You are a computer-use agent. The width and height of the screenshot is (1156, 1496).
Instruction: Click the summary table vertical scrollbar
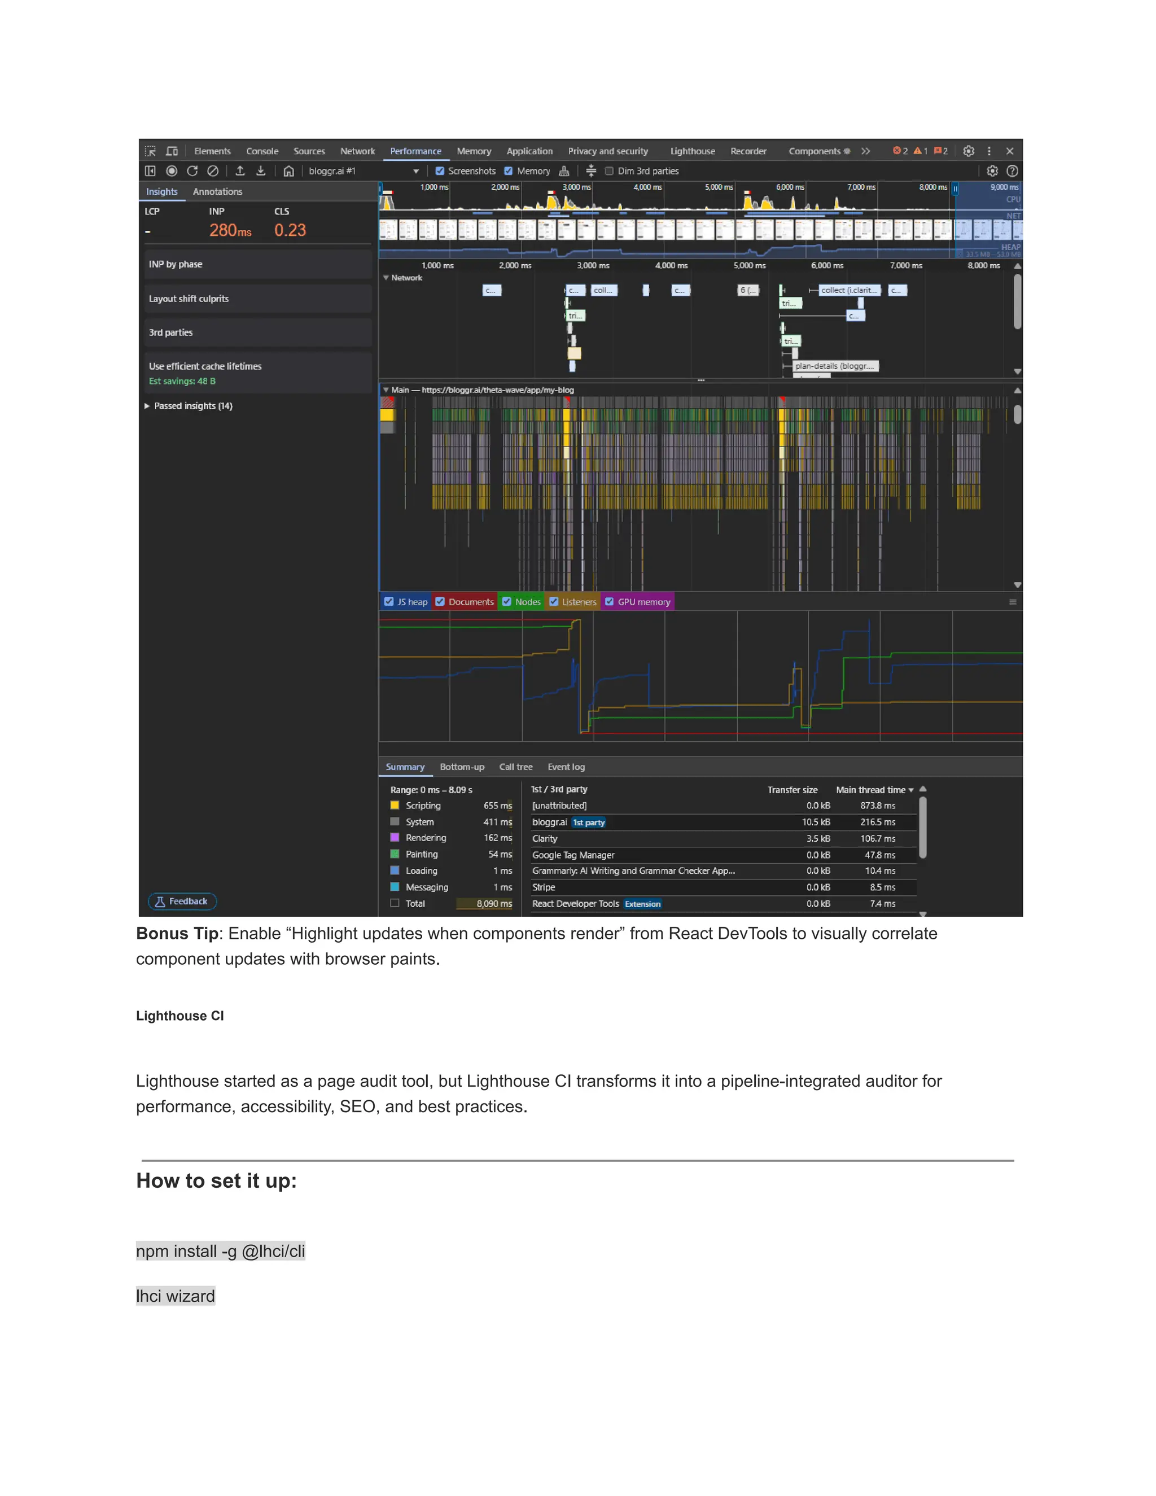coord(922,828)
